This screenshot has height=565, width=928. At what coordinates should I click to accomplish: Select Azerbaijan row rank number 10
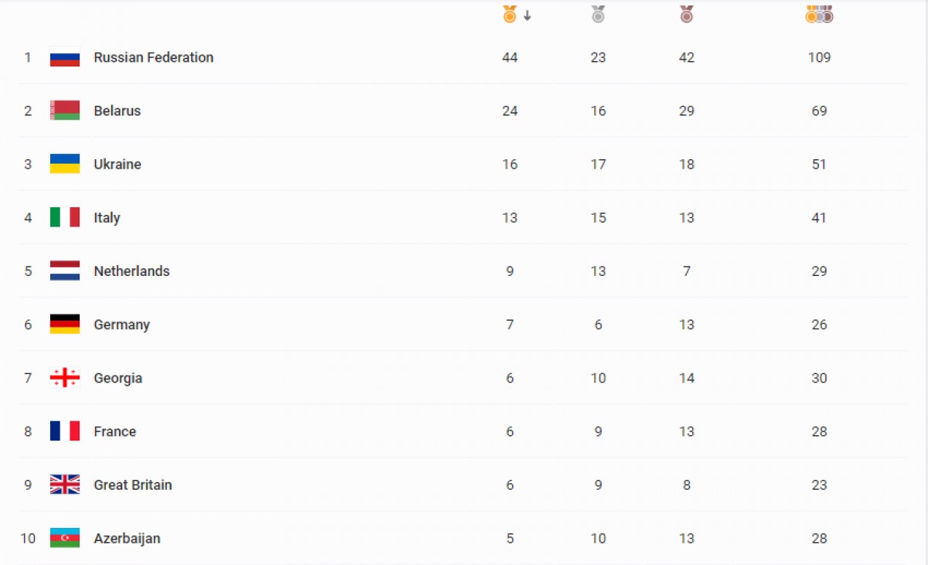coord(28,538)
